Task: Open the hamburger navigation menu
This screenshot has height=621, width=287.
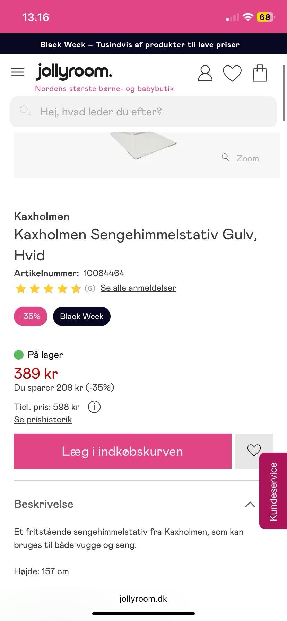Action: click(x=18, y=72)
